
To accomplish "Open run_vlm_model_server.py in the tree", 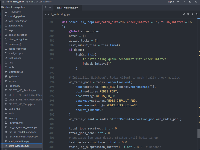I will (x=23, y=137).
